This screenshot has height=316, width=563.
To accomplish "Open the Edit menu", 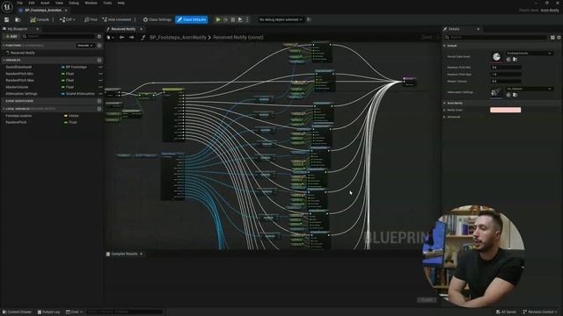I will point(32,3).
